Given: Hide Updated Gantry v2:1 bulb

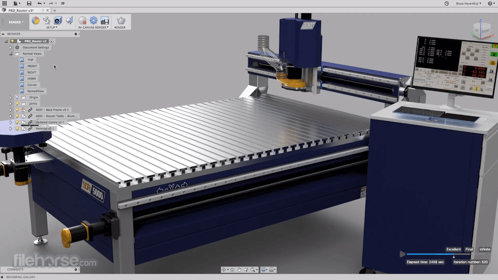Looking at the screenshot, I should [17, 122].
